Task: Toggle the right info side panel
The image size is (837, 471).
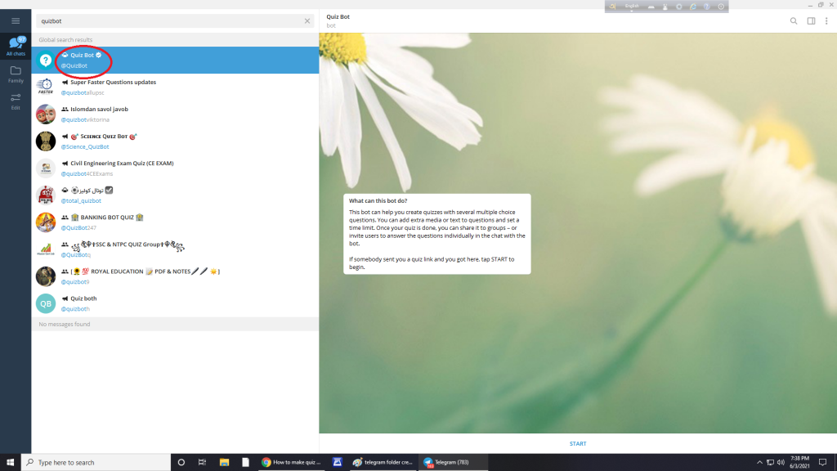Action: pyautogui.click(x=811, y=21)
